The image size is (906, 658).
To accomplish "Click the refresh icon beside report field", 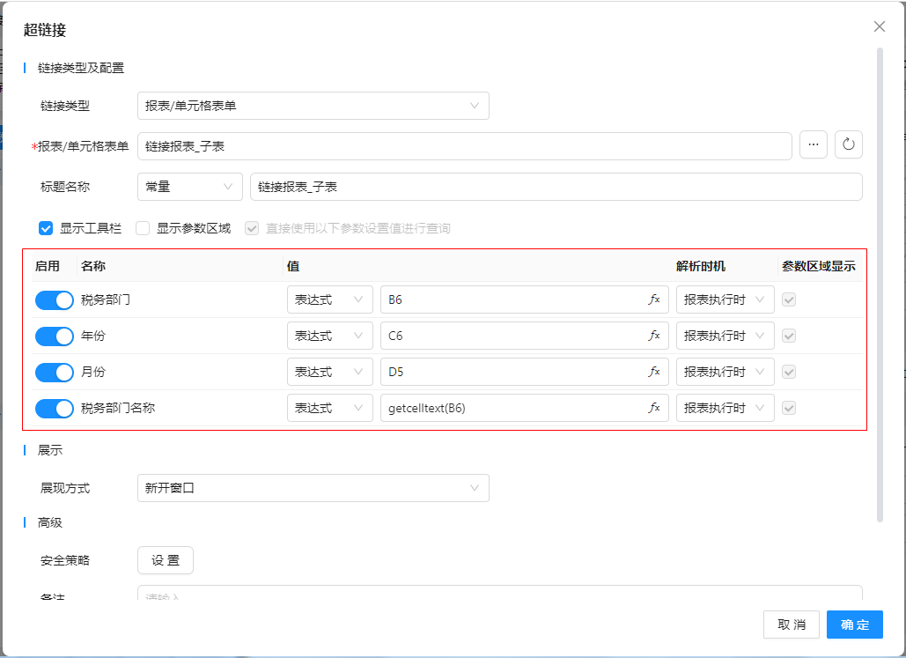I will point(848,145).
